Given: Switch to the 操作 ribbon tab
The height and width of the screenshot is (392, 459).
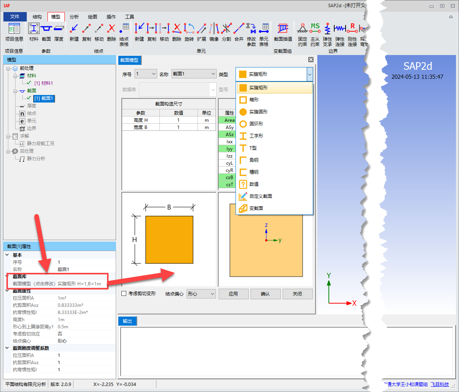Looking at the screenshot, I should pyautogui.click(x=111, y=17).
